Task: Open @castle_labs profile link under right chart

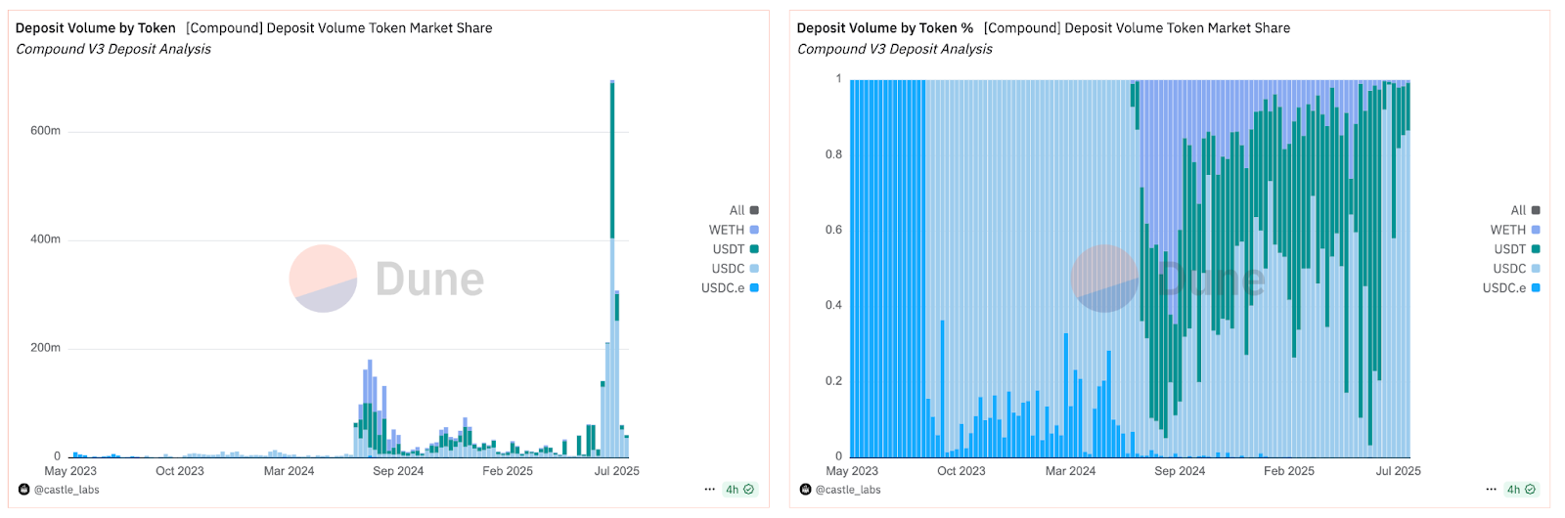Action: click(x=848, y=490)
